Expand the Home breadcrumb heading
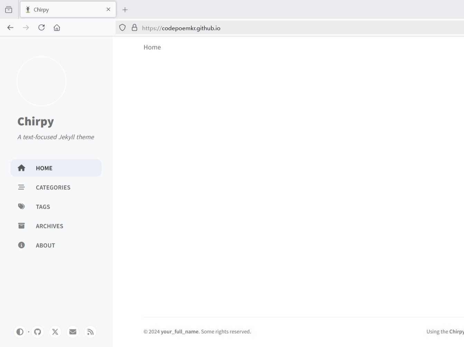Image resolution: width=464 pixels, height=347 pixels. point(152,47)
